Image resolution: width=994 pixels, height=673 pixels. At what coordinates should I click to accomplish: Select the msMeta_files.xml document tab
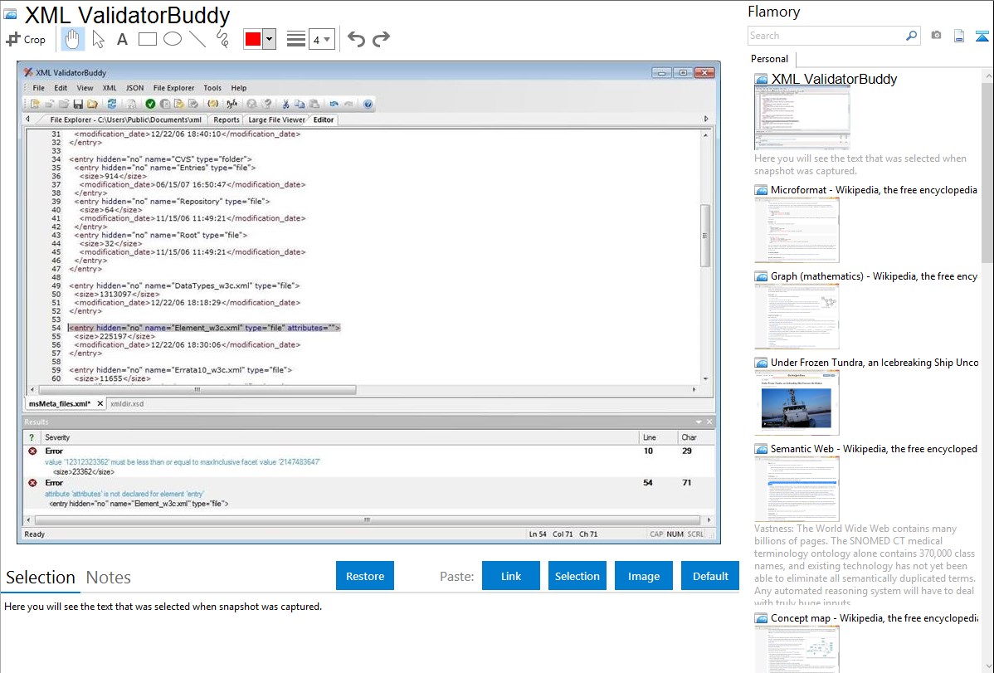click(60, 404)
